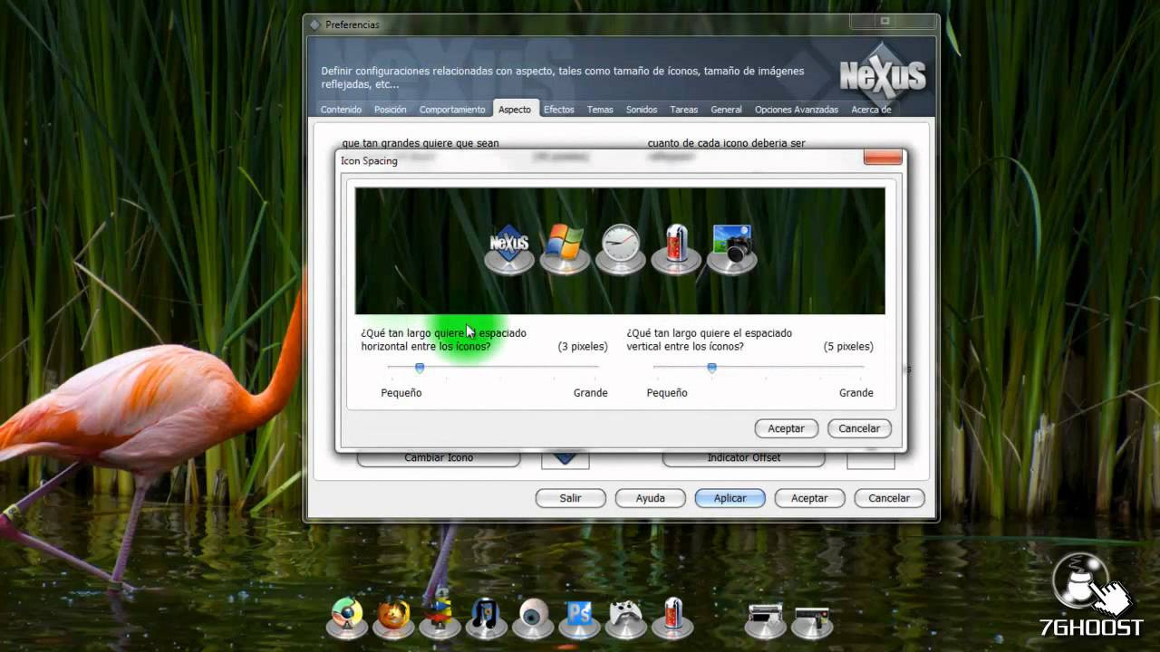
Task: Click the Aplicar button
Action: (x=730, y=497)
